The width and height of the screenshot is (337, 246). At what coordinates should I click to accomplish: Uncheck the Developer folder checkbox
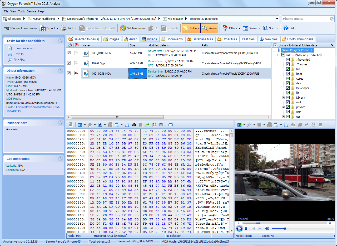tap(288, 88)
